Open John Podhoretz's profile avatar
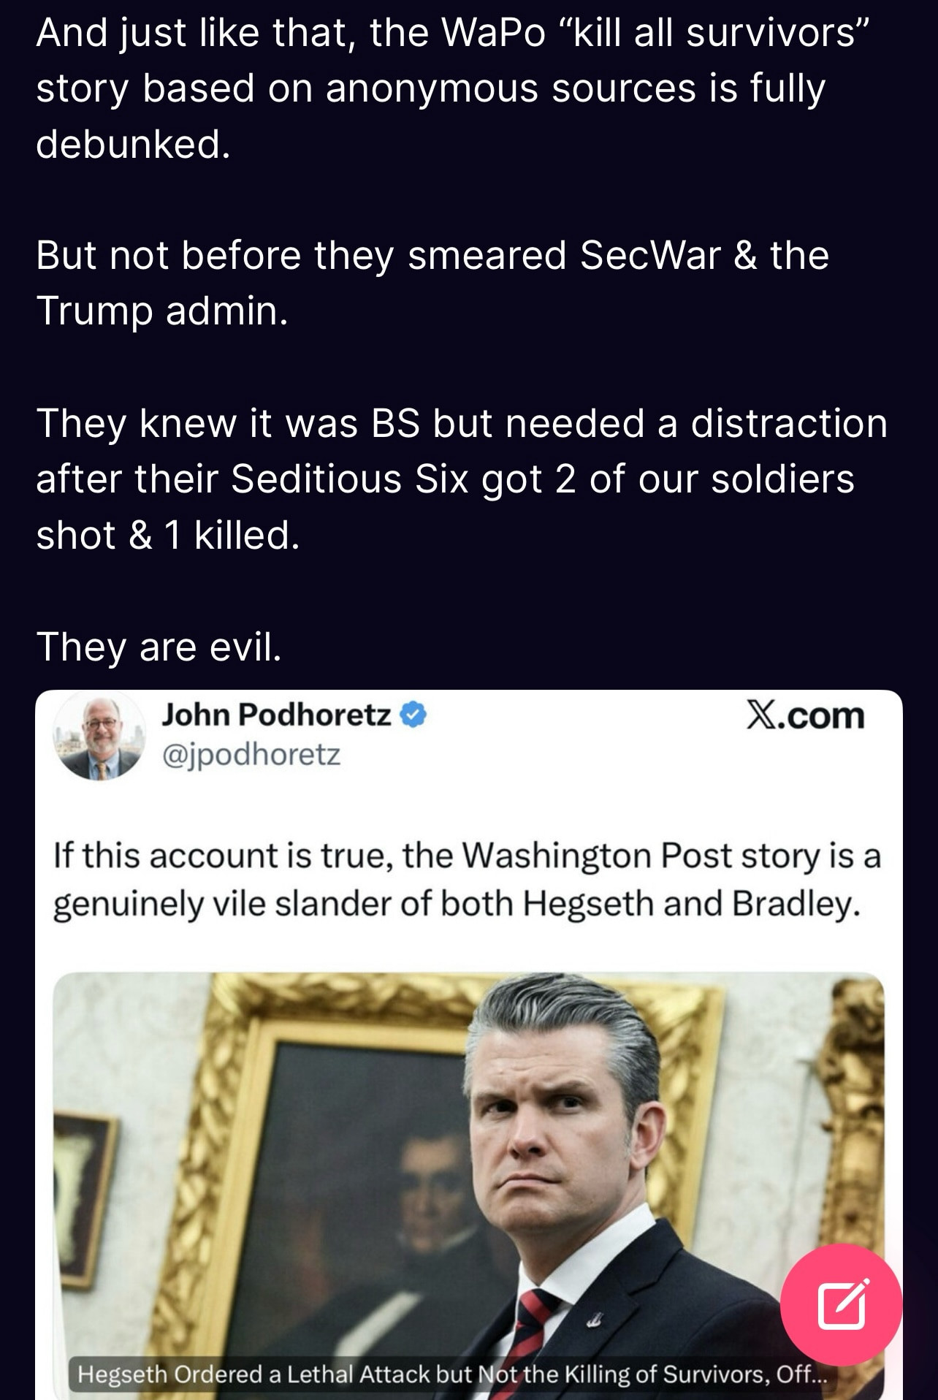938x1400 pixels. point(99,736)
